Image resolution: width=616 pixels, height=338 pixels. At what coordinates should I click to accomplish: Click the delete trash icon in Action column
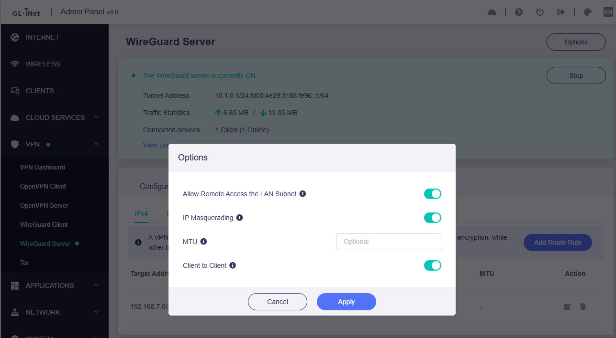[x=583, y=306]
